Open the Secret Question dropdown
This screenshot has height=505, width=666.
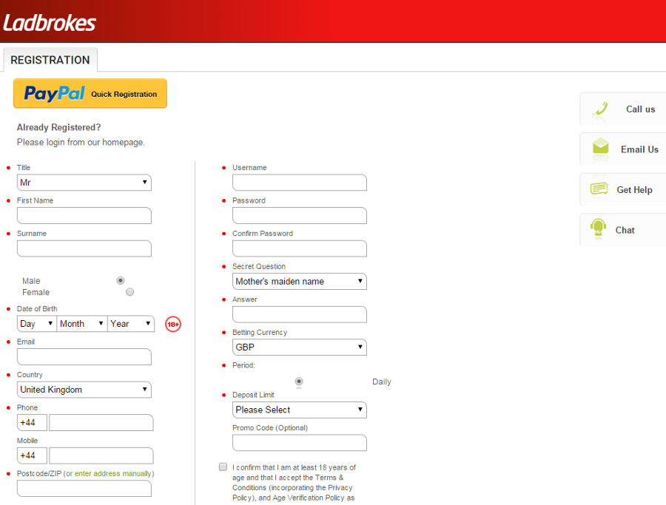(300, 282)
